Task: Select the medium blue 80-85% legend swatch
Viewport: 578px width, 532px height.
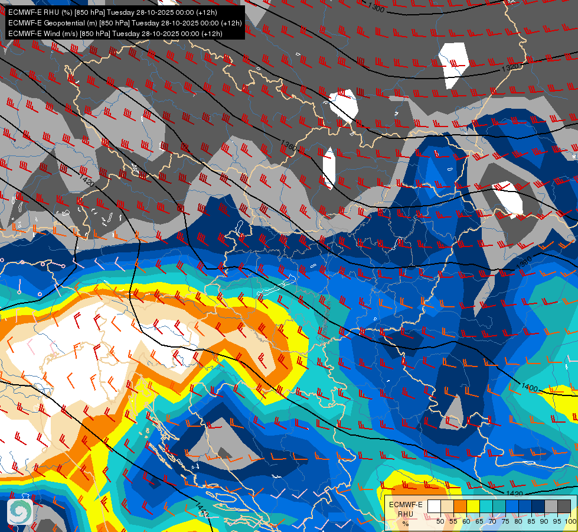Action: coord(525,506)
